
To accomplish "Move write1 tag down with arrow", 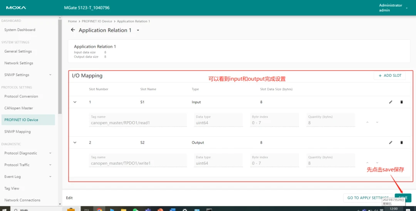I will [x=377, y=163].
